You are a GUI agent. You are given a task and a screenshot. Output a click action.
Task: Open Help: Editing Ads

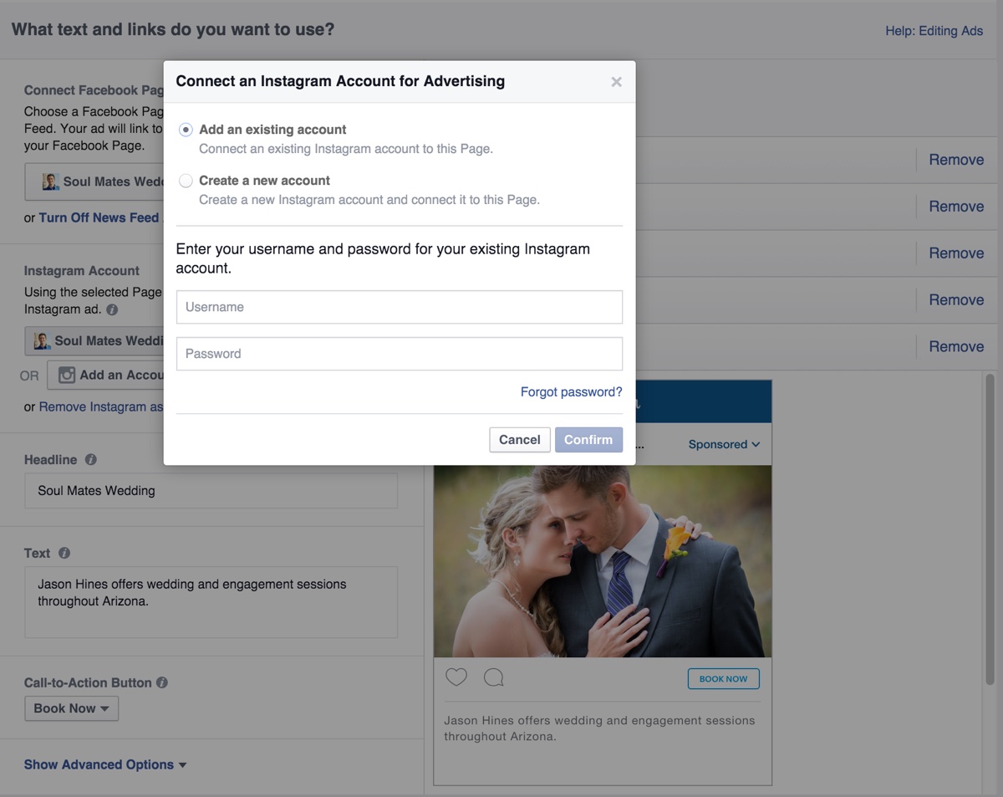coord(934,30)
